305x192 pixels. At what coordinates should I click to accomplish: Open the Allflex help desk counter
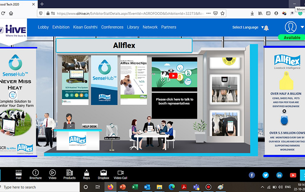(78, 140)
